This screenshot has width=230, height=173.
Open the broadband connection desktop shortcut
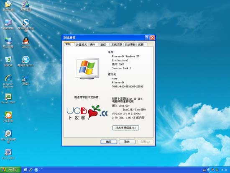(26, 6)
